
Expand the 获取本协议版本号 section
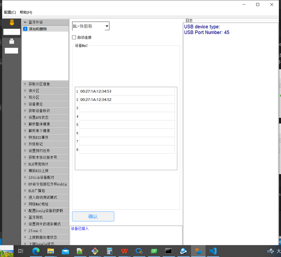coord(45,157)
